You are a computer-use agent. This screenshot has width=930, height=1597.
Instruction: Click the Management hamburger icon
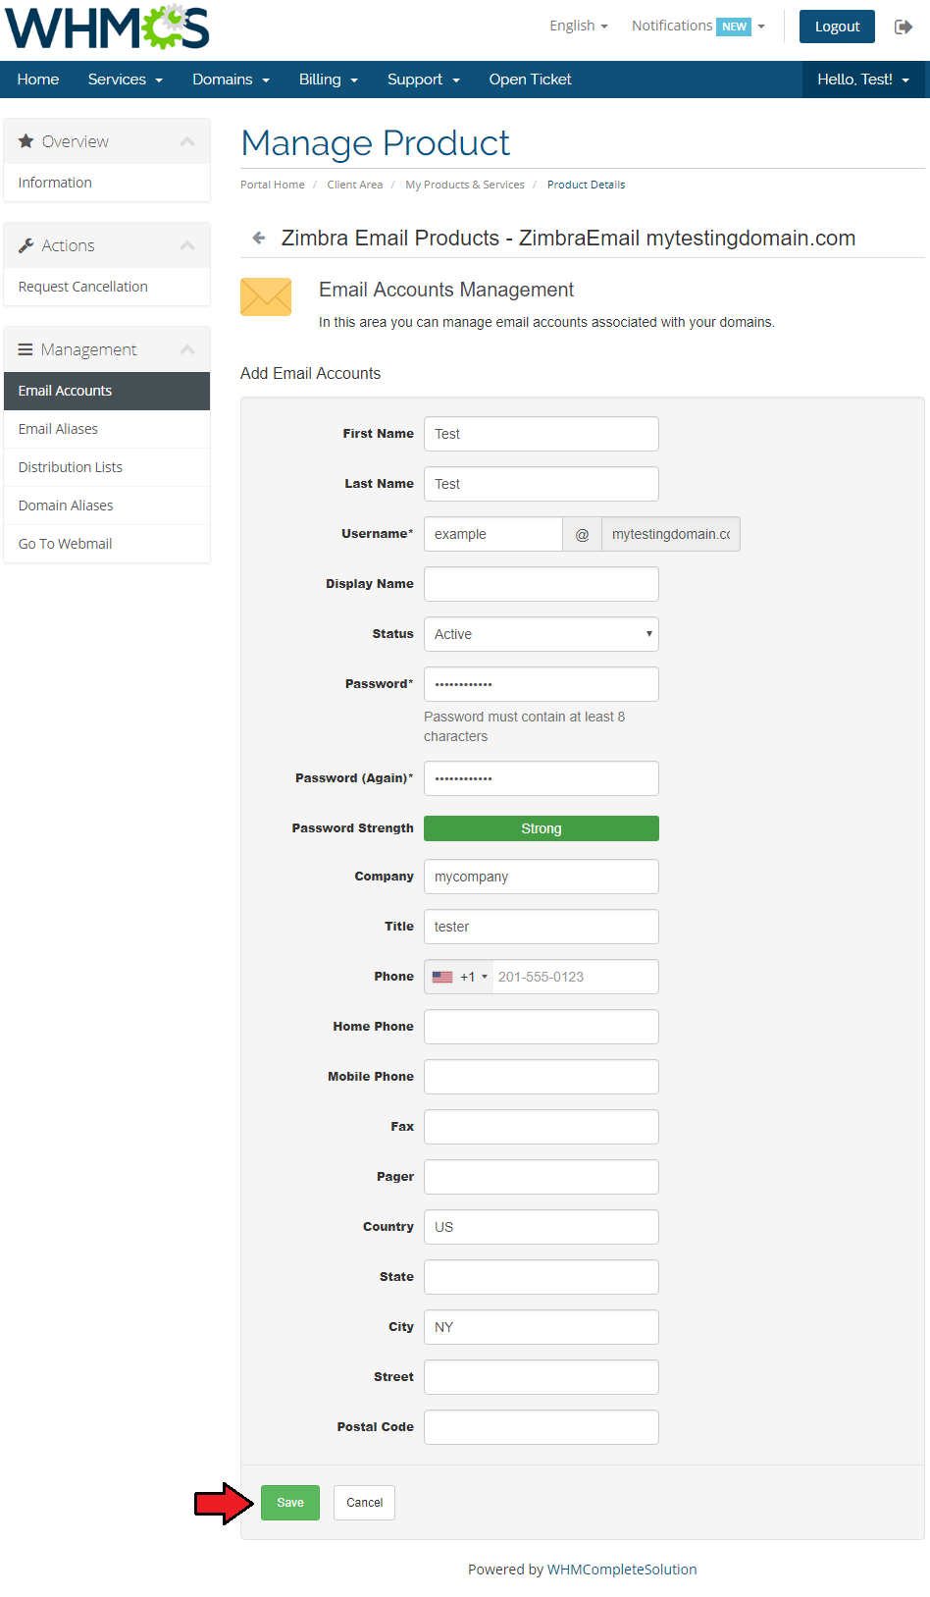(26, 349)
